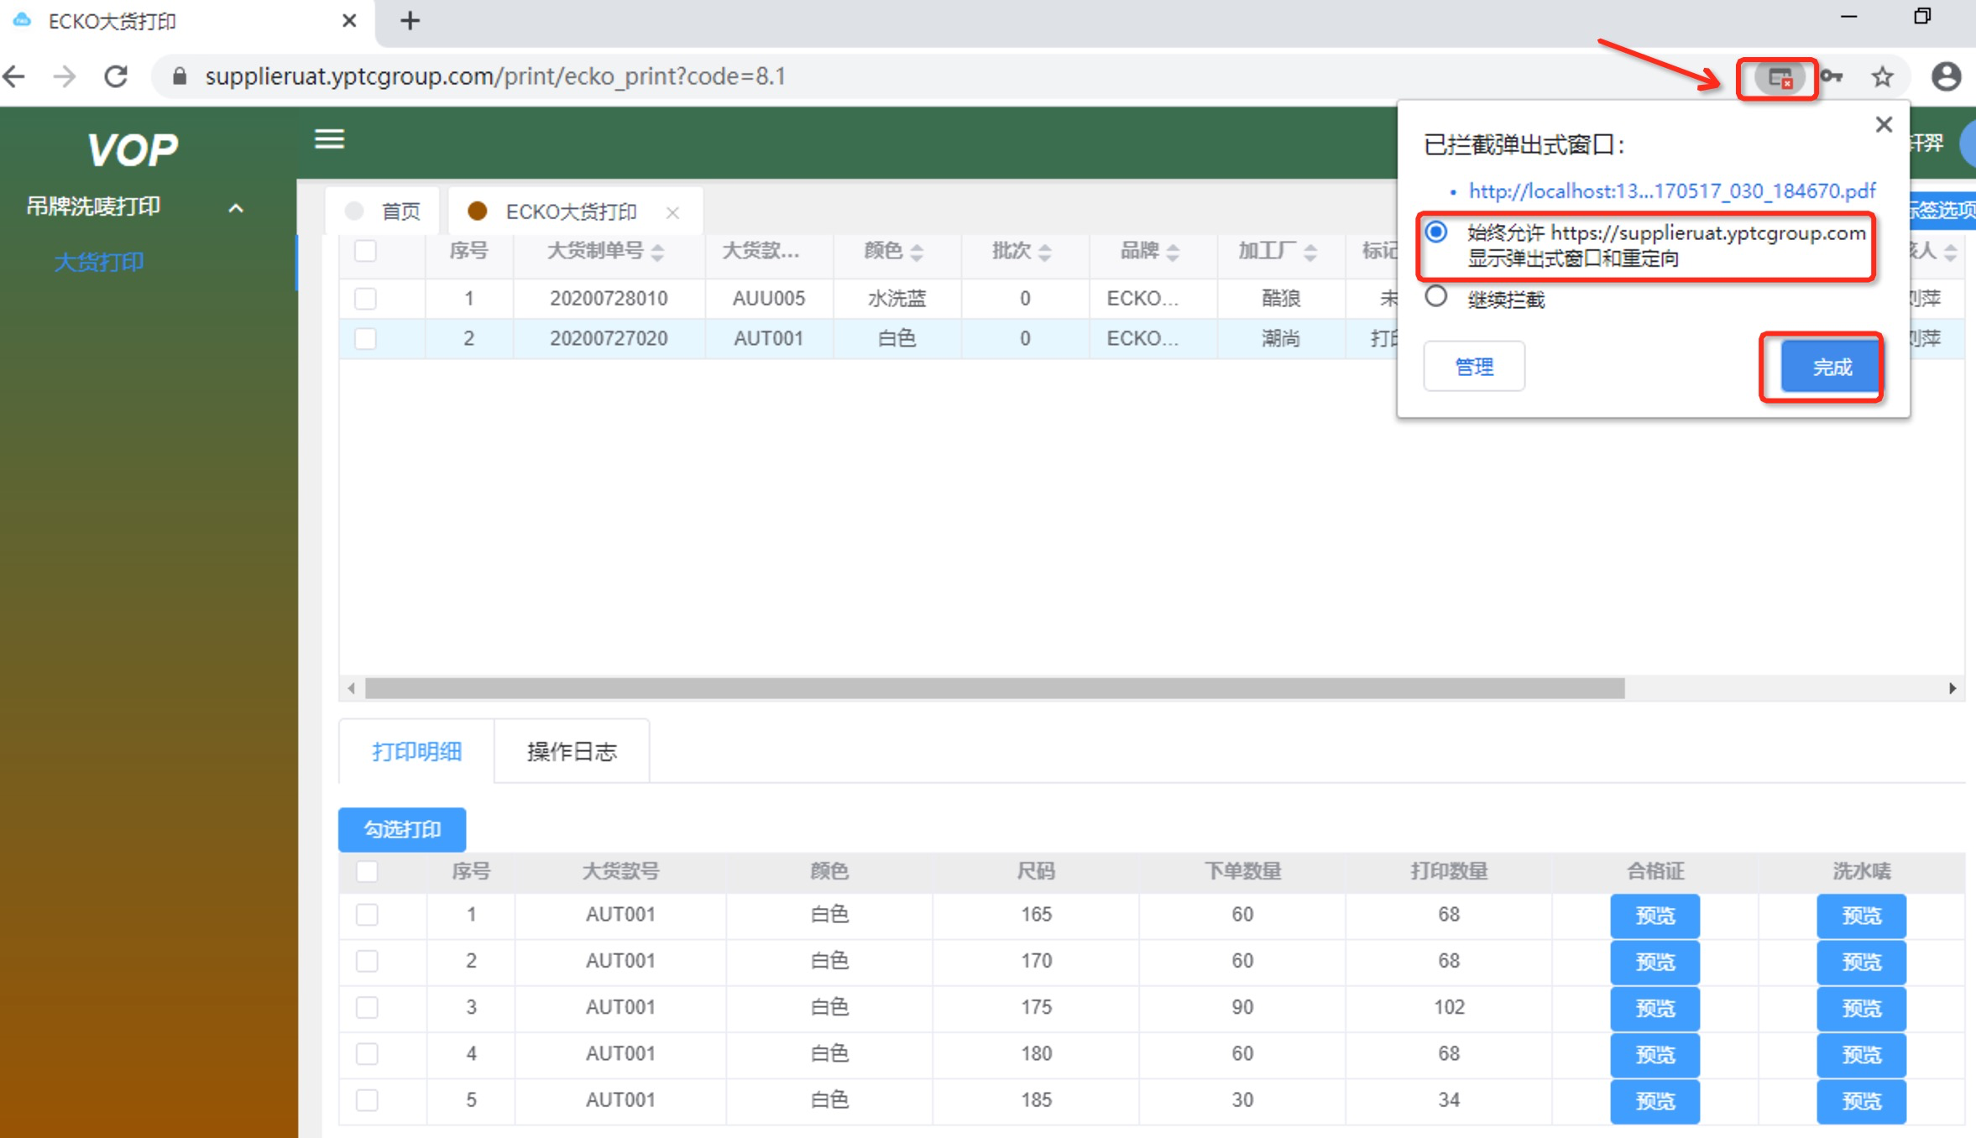Close the ECKO大货打印 page tab
Screen dimensions: 1976x1138
pyautogui.click(x=672, y=212)
